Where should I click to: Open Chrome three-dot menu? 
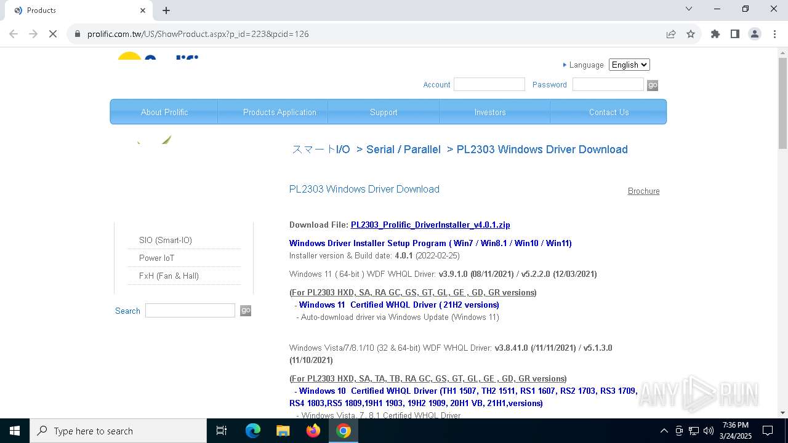coord(774,34)
